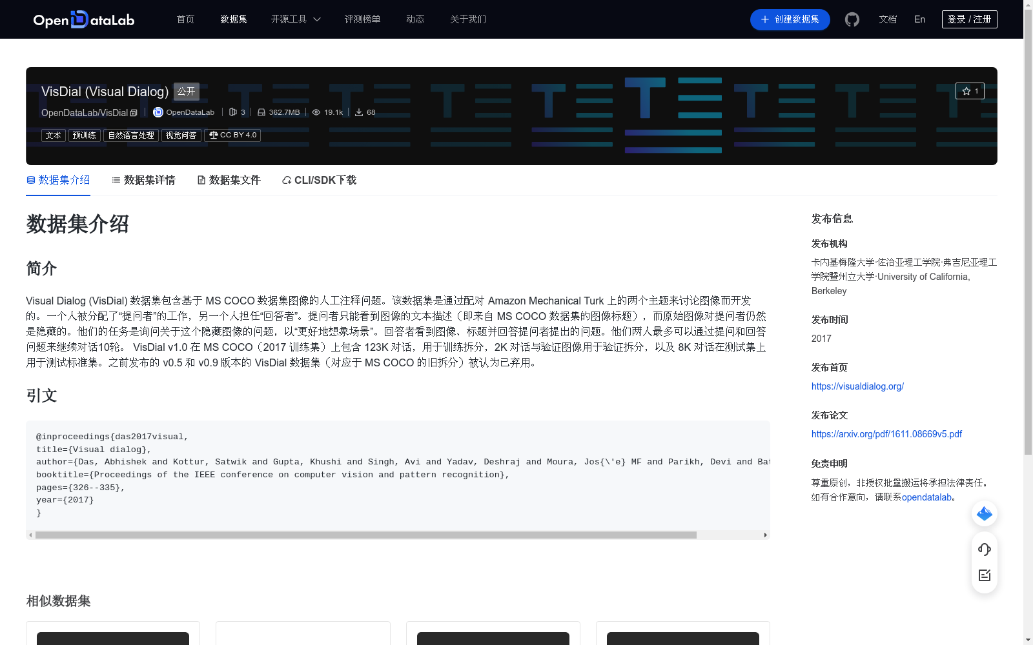Viewport: 1033px width, 645px height.
Task: Click the OpenDataLab publisher avatar icon
Action: coord(158,112)
